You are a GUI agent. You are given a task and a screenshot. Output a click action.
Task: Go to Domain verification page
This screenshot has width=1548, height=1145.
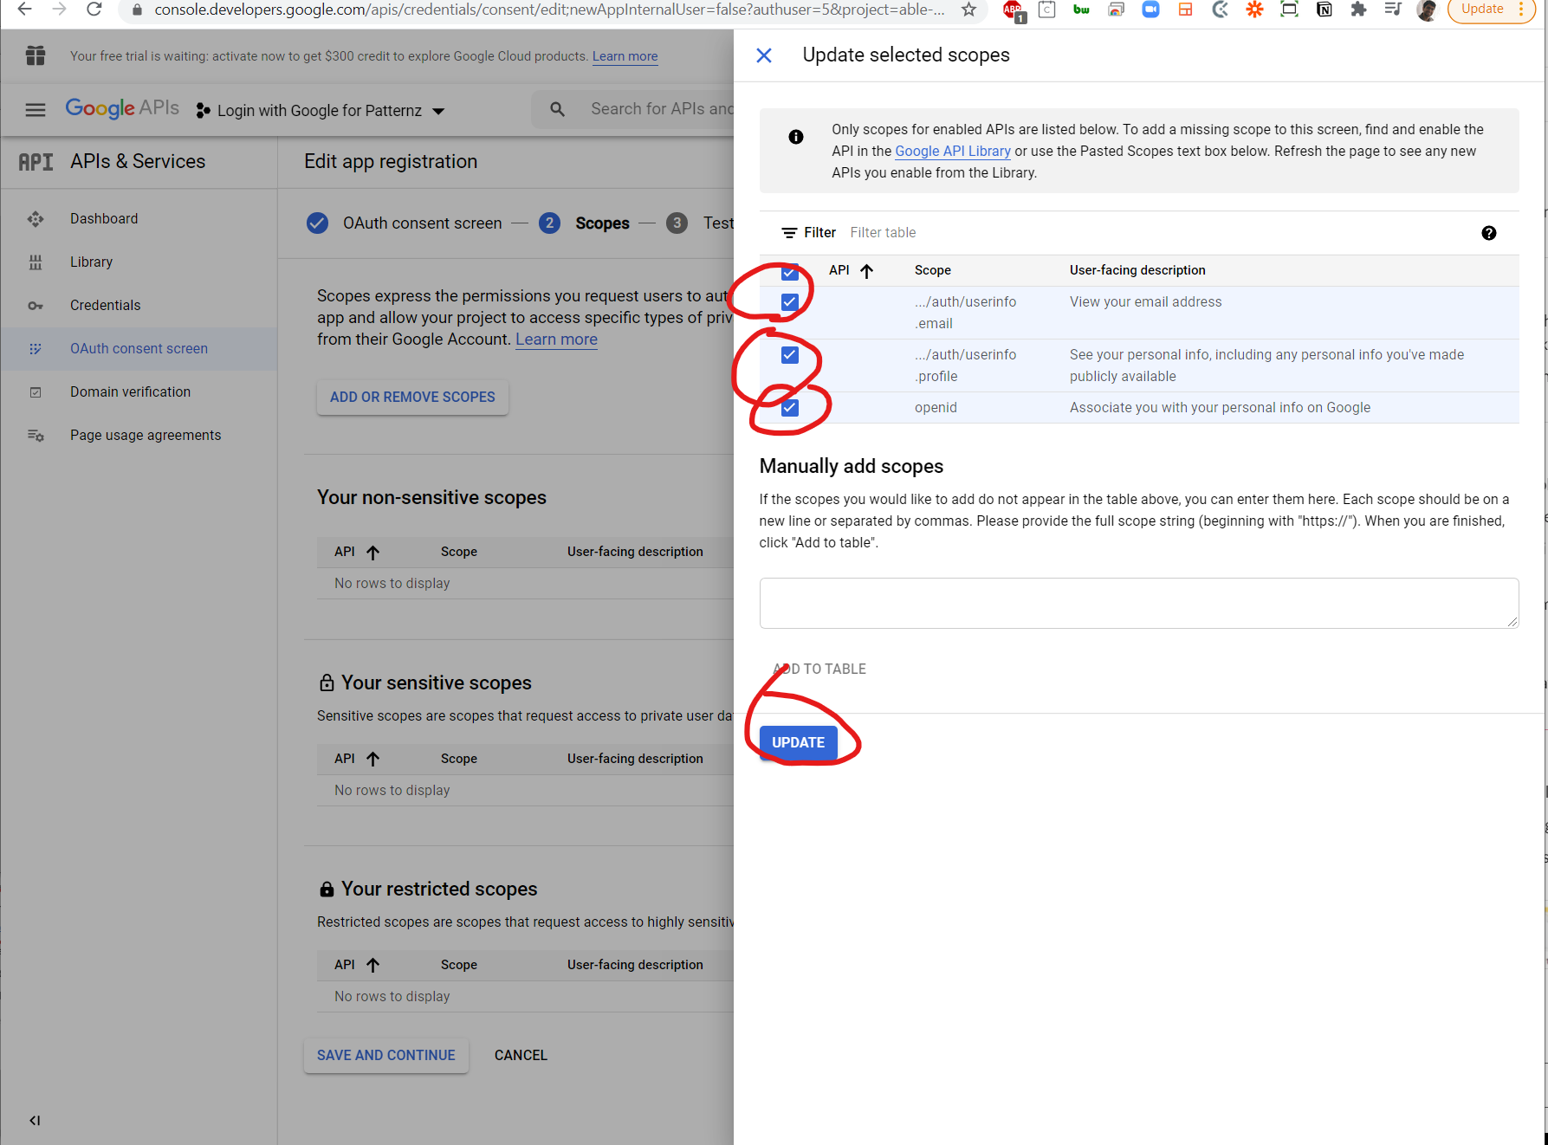coord(130,391)
